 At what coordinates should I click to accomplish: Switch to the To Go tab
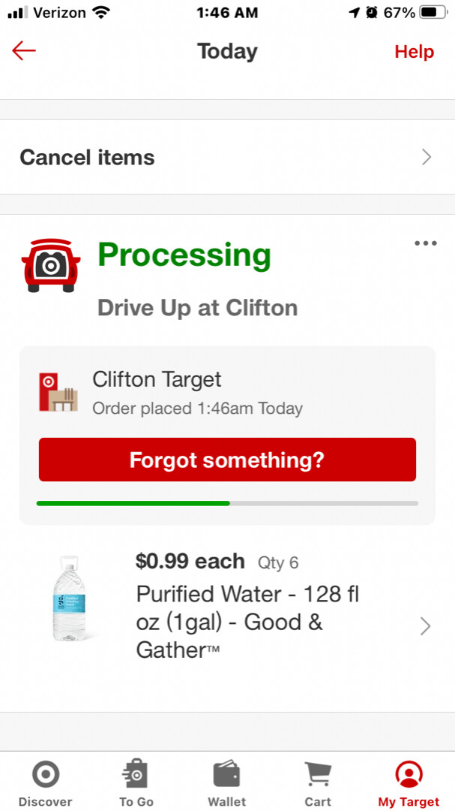click(x=136, y=785)
